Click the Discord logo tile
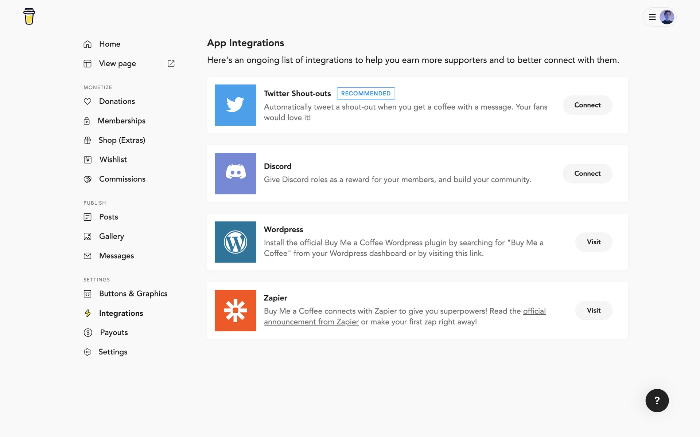This screenshot has width=700, height=437. point(235,174)
